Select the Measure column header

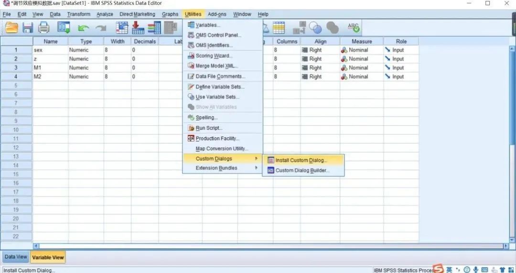tap(362, 42)
